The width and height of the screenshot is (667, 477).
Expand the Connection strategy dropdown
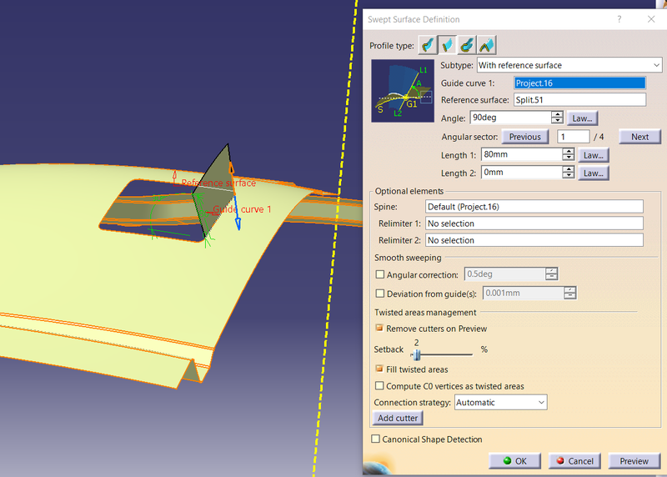coord(541,403)
